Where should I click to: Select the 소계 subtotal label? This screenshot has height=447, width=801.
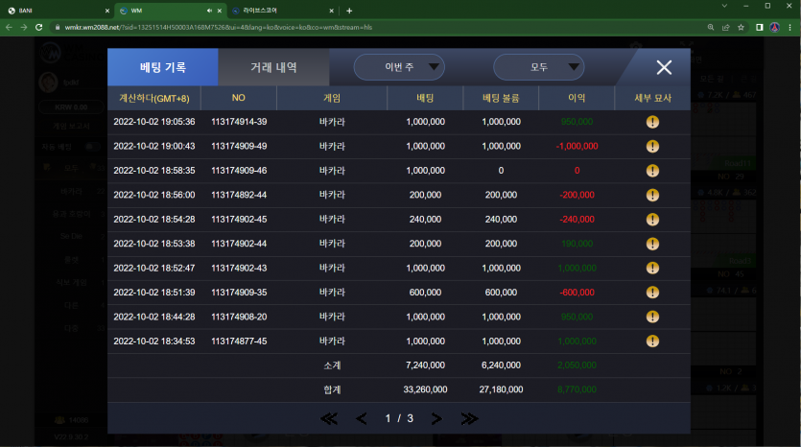coord(332,365)
